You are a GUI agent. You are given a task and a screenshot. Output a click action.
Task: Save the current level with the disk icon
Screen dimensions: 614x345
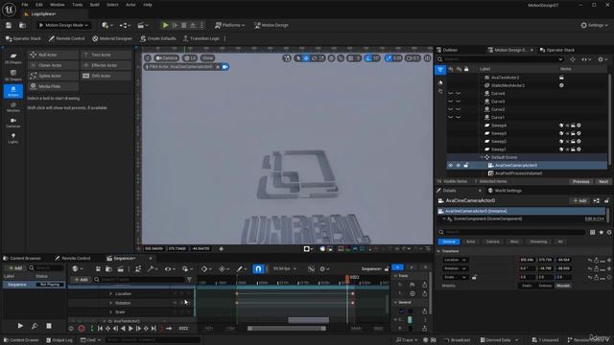click(x=9, y=25)
